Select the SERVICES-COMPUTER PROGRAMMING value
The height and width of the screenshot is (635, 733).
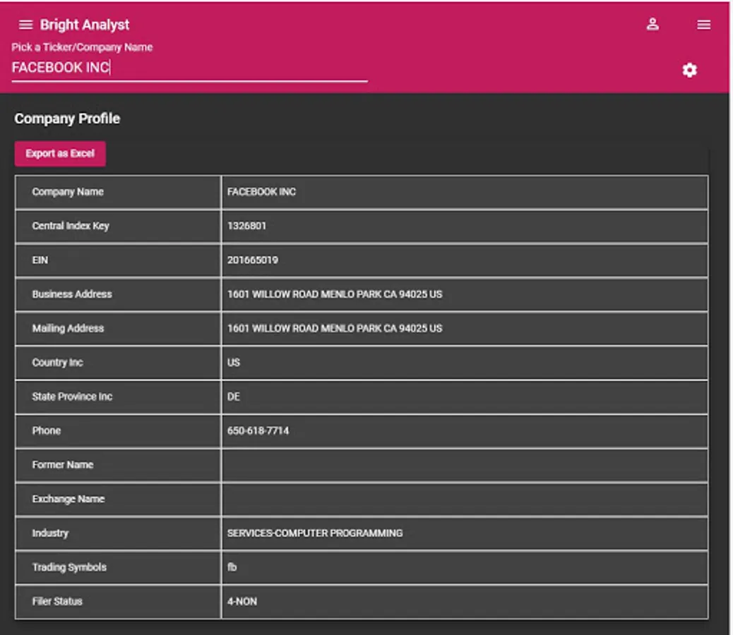pyautogui.click(x=315, y=533)
